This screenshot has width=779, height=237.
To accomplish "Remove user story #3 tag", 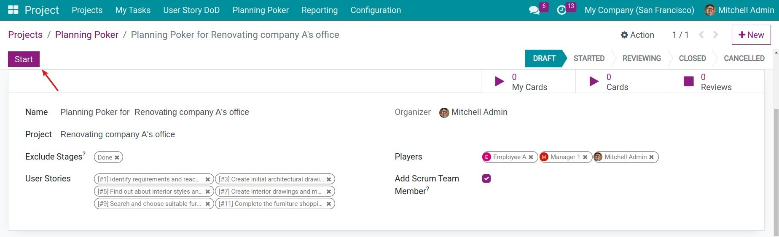I will [x=328, y=179].
